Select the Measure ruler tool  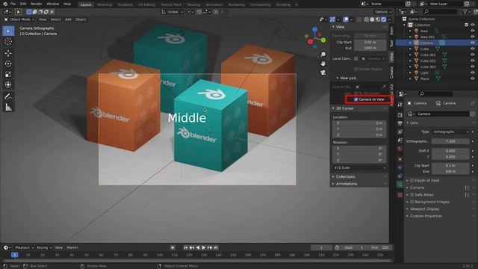click(8, 107)
